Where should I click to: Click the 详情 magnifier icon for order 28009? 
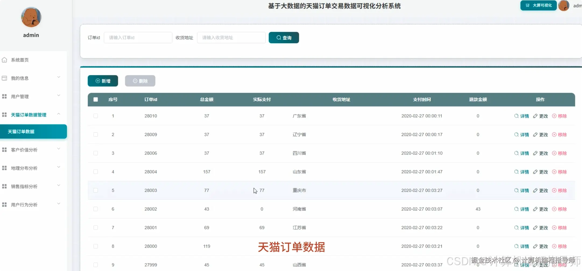pos(516,134)
